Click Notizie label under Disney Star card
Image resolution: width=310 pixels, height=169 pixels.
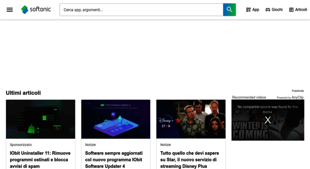[166, 145]
